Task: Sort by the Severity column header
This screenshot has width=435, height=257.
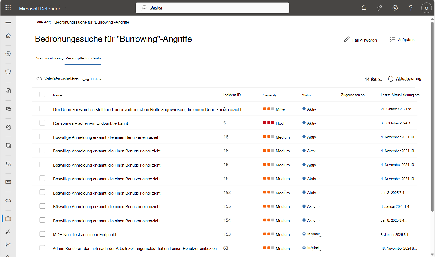Action: [270, 95]
